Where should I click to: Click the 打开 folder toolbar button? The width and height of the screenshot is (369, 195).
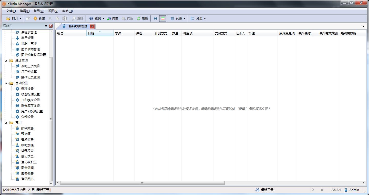pyautogui.click(x=12, y=18)
